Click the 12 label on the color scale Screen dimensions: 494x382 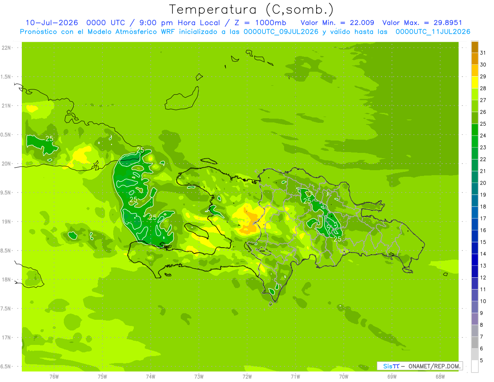tap(483, 277)
